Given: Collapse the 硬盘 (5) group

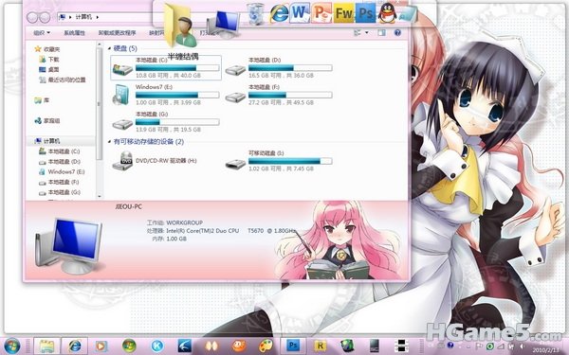Looking at the screenshot, I should 110,48.
